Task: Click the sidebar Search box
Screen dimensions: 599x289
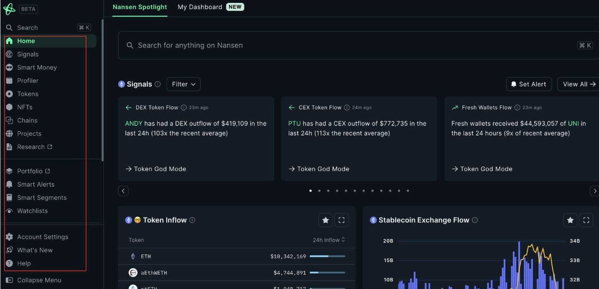Action: coord(48,28)
